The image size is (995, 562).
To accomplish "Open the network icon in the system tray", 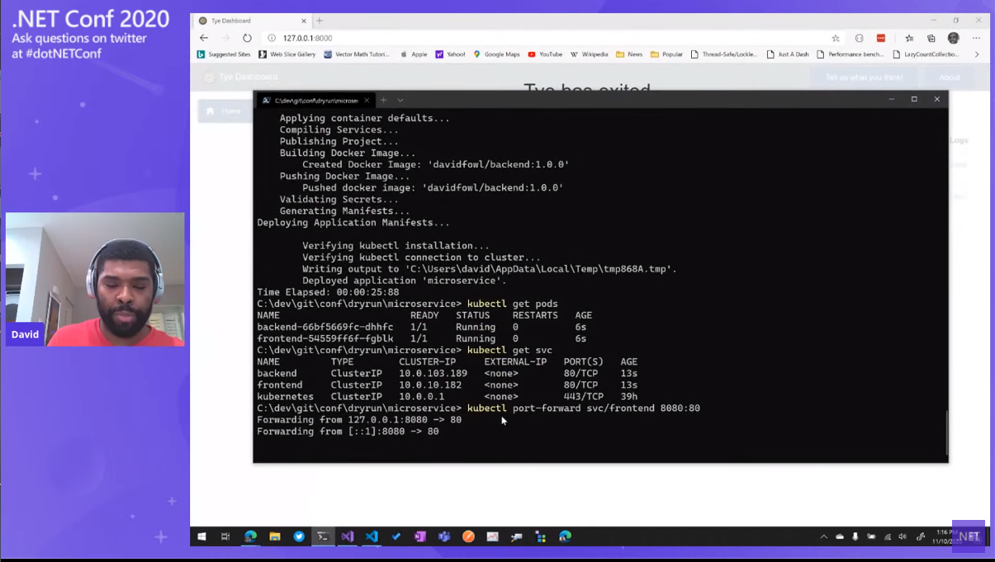I will (x=888, y=536).
